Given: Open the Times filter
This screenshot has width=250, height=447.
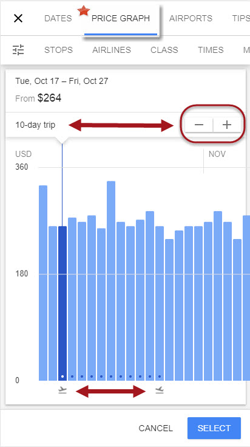Looking at the screenshot, I should point(211,50).
